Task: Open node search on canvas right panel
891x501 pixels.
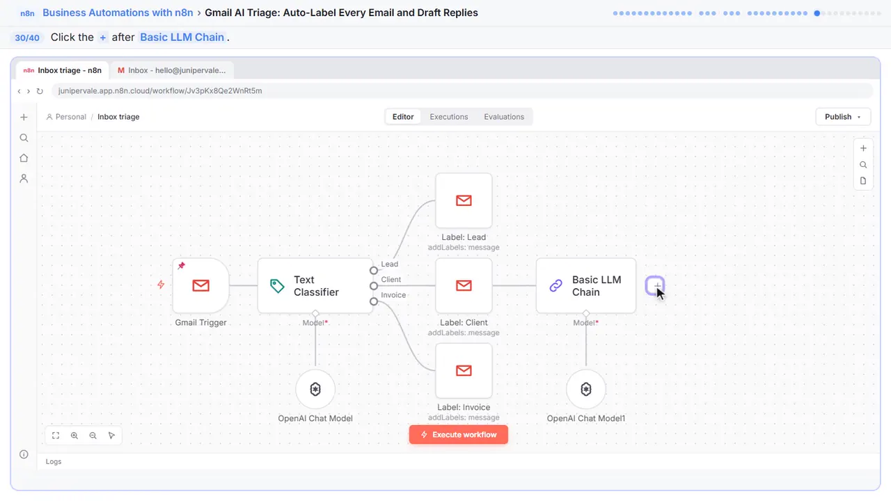Action: click(863, 165)
